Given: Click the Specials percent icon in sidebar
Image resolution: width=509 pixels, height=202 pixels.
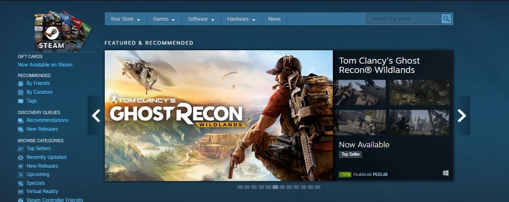Looking at the screenshot, I should coord(20,183).
